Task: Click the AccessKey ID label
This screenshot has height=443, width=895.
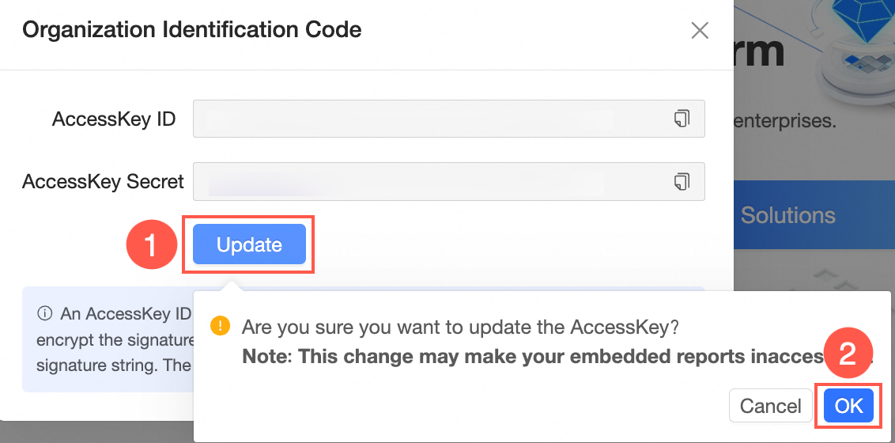Action: (114, 119)
